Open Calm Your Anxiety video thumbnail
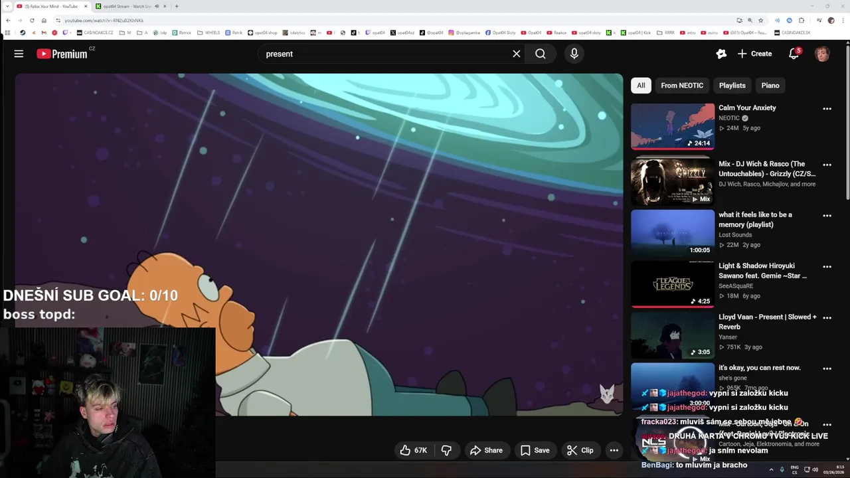850x478 pixels. (x=673, y=126)
